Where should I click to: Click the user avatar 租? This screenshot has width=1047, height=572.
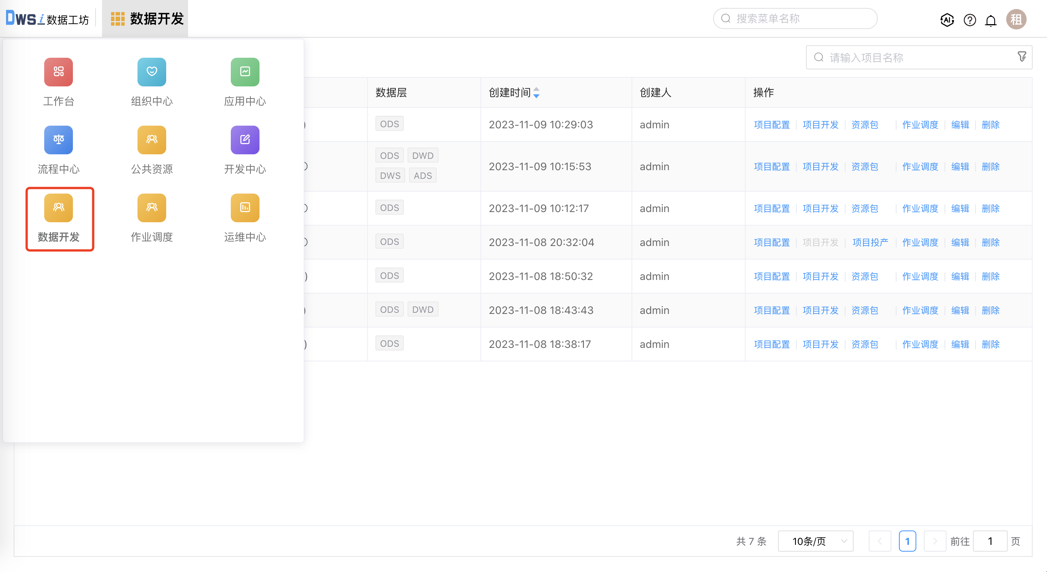(1016, 20)
